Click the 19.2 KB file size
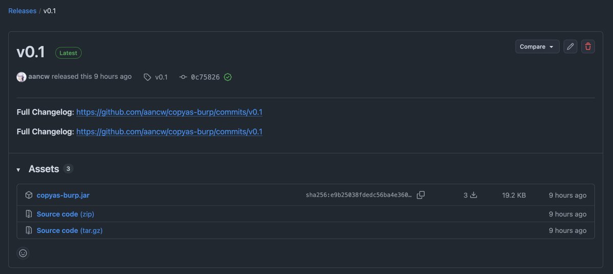 click(x=514, y=195)
